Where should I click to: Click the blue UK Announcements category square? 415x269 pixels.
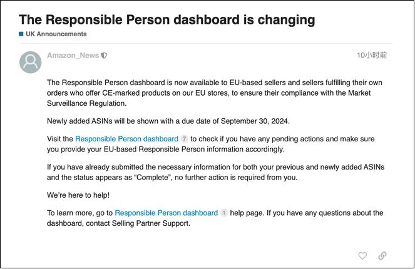point(21,34)
